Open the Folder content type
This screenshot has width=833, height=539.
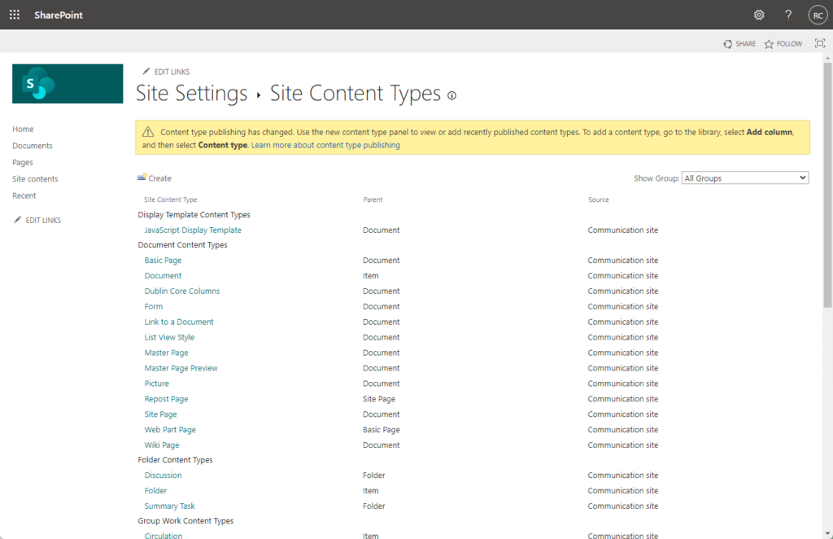[155, 491]
